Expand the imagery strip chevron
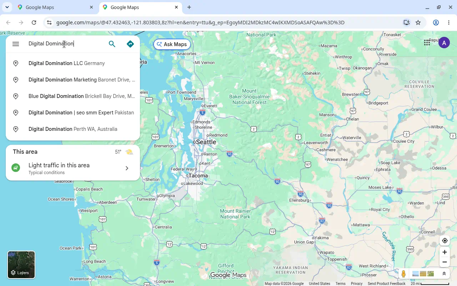457x286 pixels. point(444,274)
